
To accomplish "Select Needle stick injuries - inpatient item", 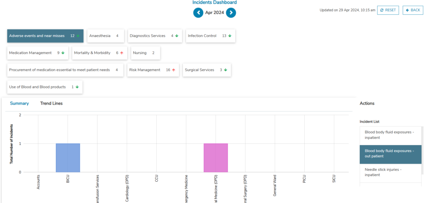I will click(x=390, y=172).
